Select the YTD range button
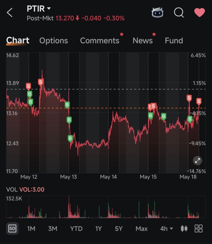The width and height of the screenshot is (212, 244). pos(76,229)
